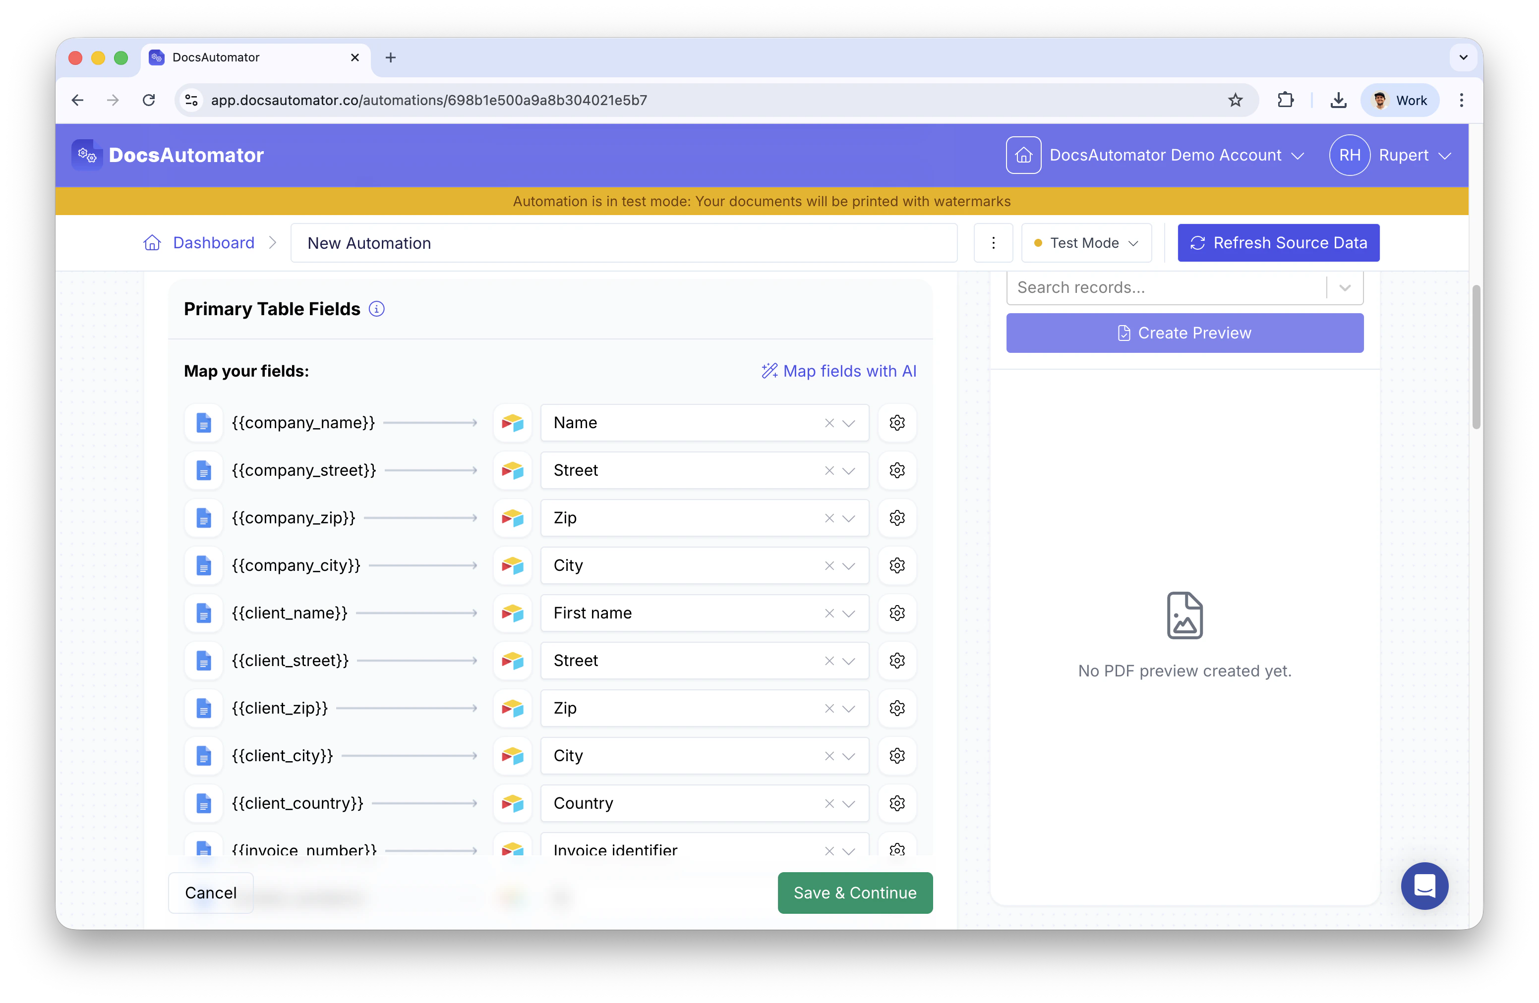Open the Test Mode dropdown
The height and width of the screenshot is (1003, 1539).
[1086, 243]
